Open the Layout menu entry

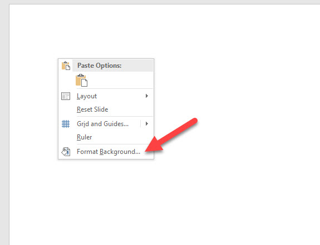pyautogui.click(x=87, y=96)
